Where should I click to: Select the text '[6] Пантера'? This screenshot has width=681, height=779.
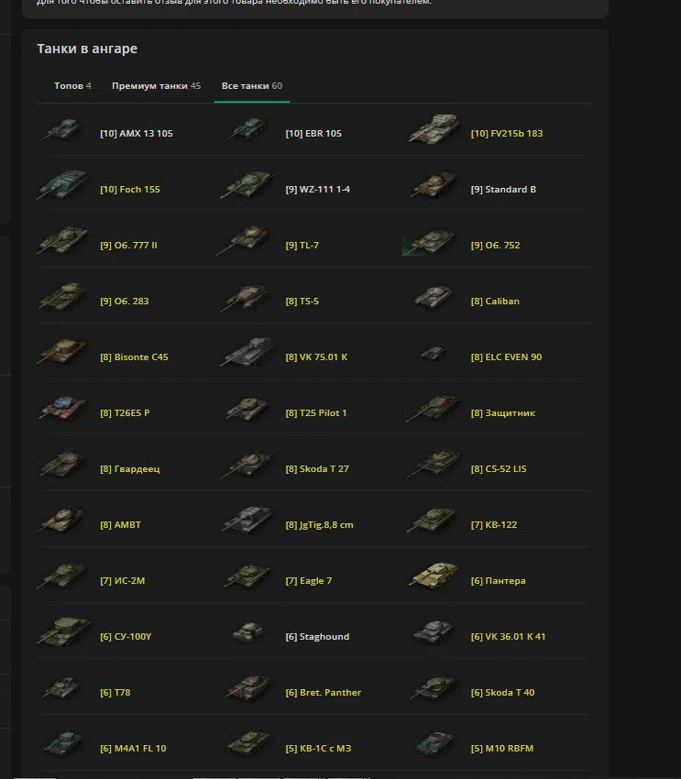tap(499, 580)
